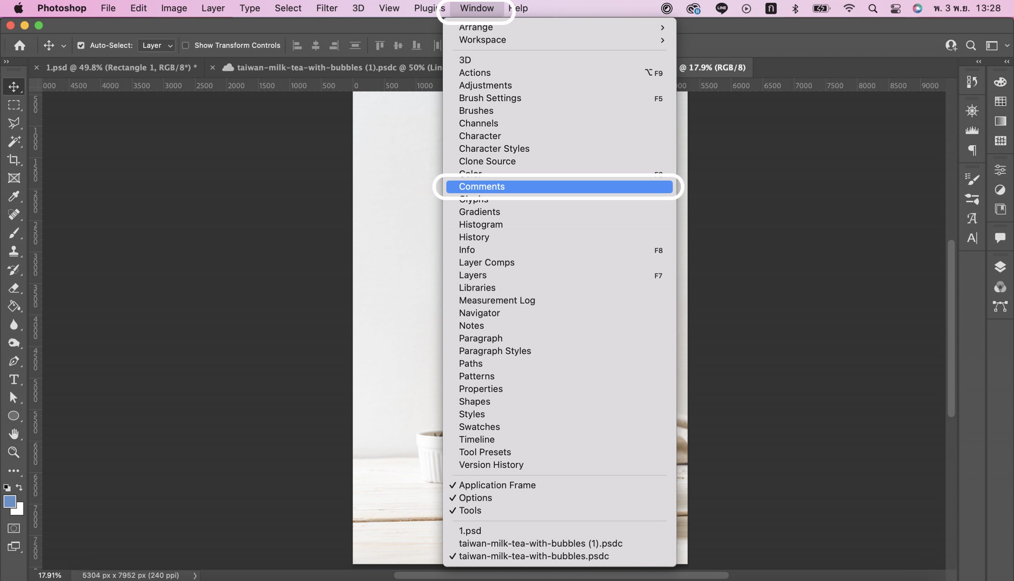The image size is (1014, 581).
Task: Switch to the 1.psd document tab
Action: pos(121,67)
